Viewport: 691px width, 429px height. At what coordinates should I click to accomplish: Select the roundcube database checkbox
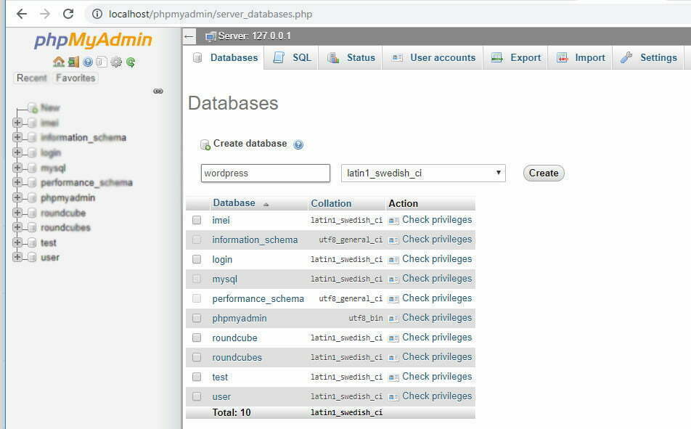197,338
